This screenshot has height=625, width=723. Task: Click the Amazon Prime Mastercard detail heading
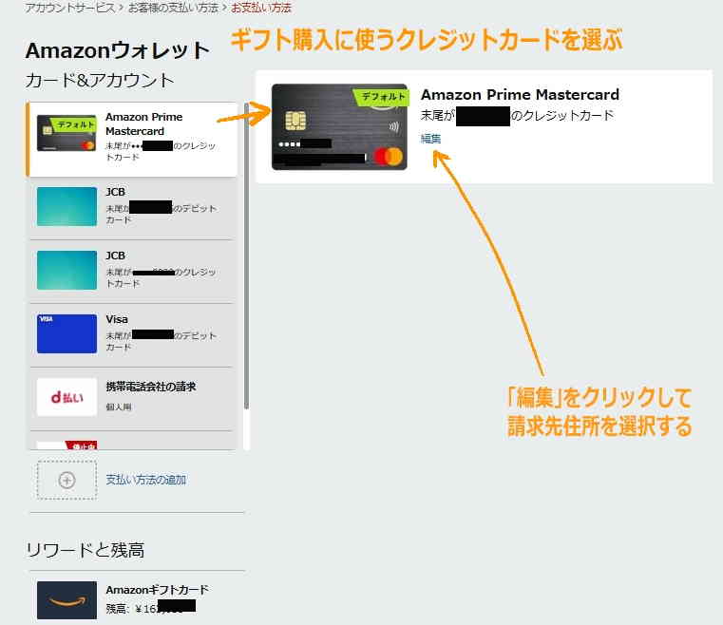point(520,94)
